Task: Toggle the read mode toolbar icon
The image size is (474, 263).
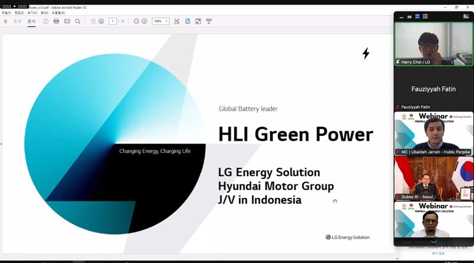Action: pos(209,21)
